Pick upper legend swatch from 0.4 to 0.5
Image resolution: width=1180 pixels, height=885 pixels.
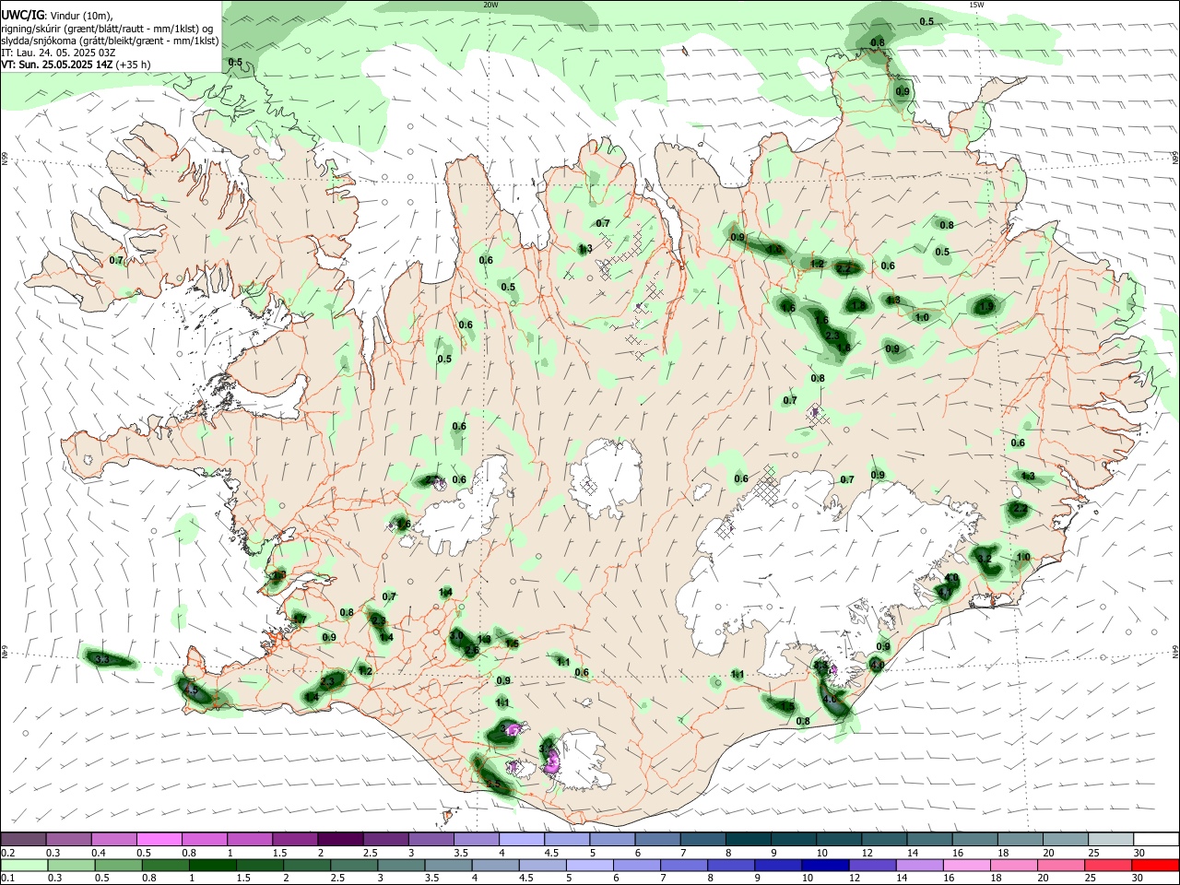click(x=113, y=840)
